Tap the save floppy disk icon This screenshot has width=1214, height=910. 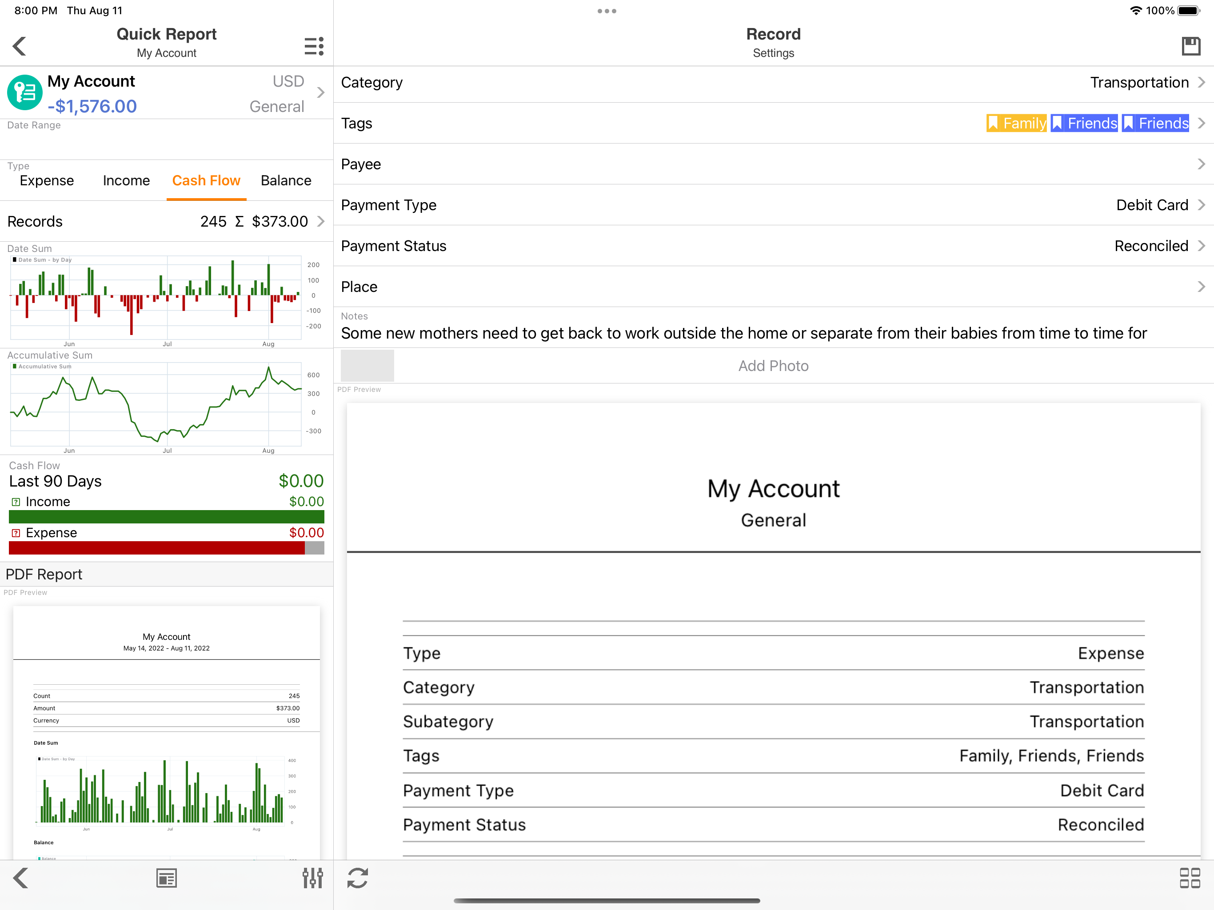coord(1190,46)
